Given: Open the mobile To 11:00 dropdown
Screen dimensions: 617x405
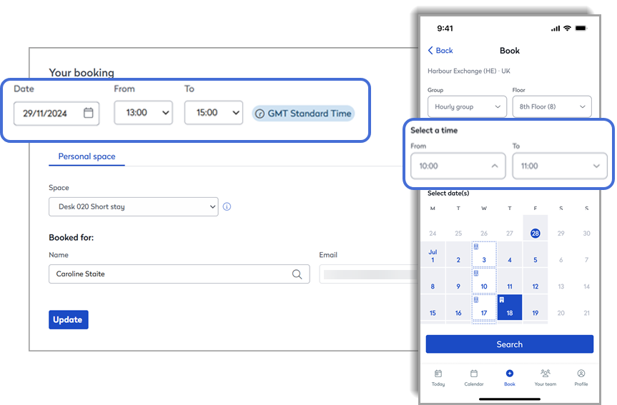Looking at the screenshot, I should (560, 166).
